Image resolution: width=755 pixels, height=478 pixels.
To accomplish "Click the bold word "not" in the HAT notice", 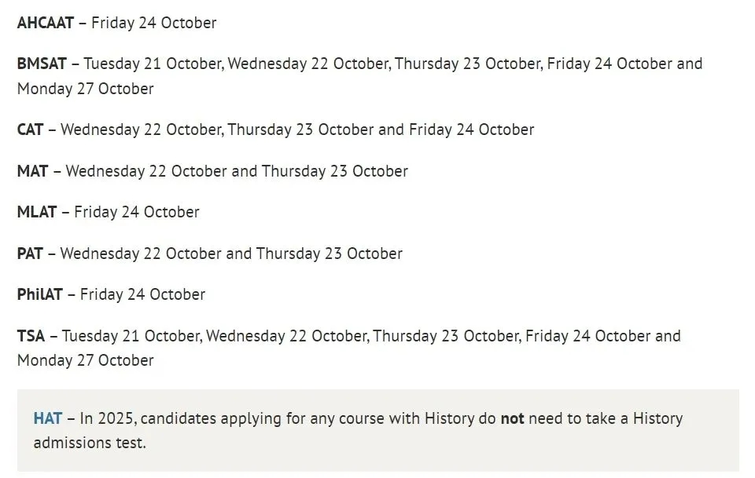I will 513,418.
